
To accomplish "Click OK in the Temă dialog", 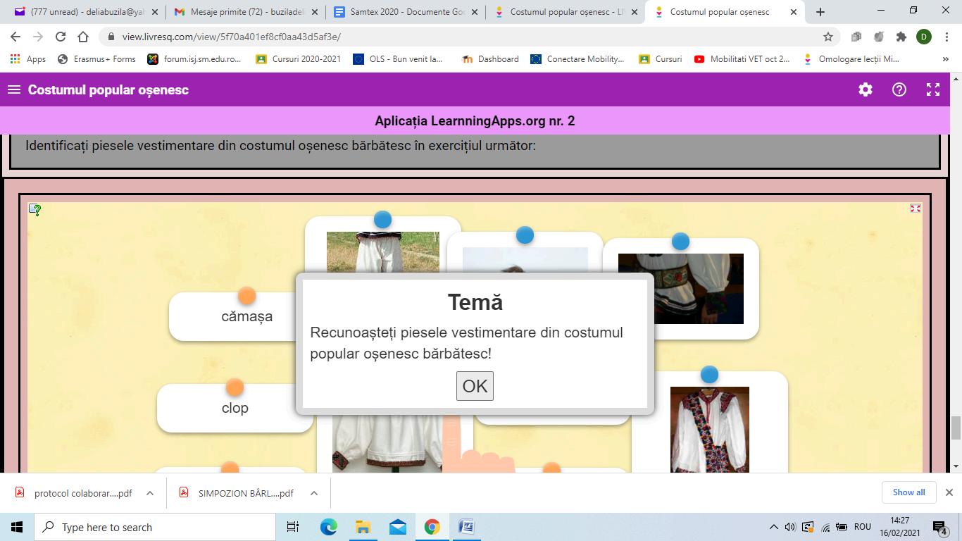I will (x=475, y=386).
